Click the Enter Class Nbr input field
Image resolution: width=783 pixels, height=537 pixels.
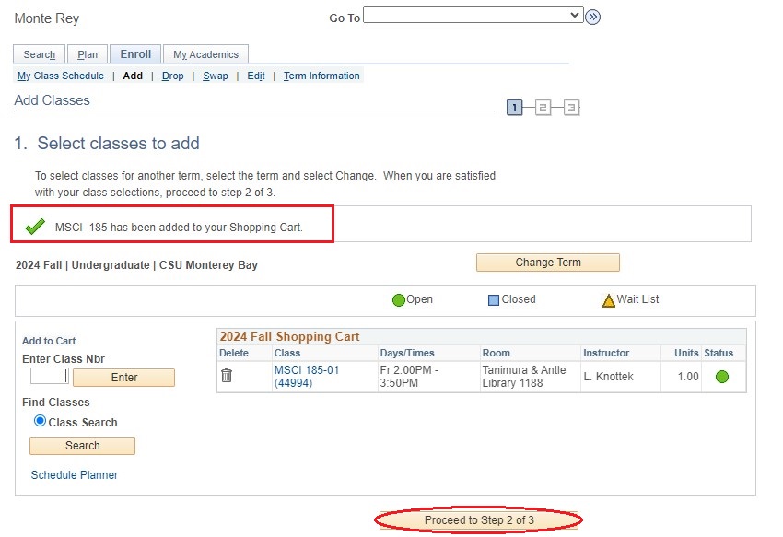point(47,376)
